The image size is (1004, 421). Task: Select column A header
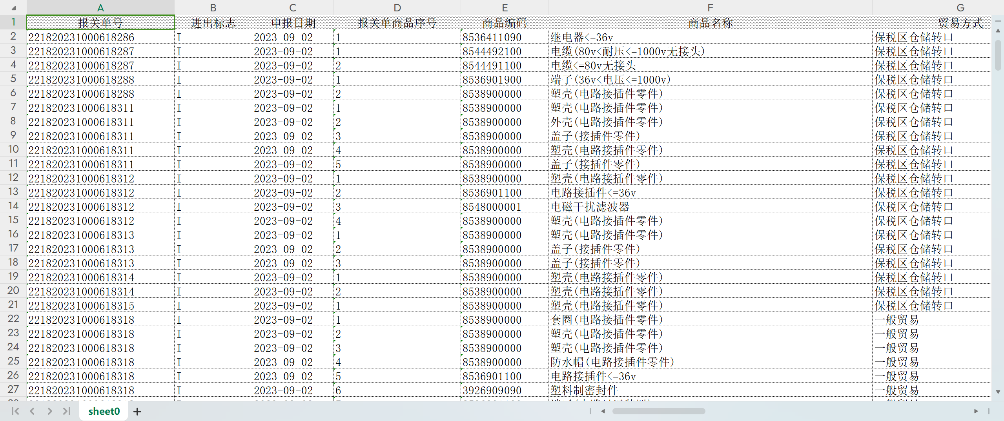(100, 8)
